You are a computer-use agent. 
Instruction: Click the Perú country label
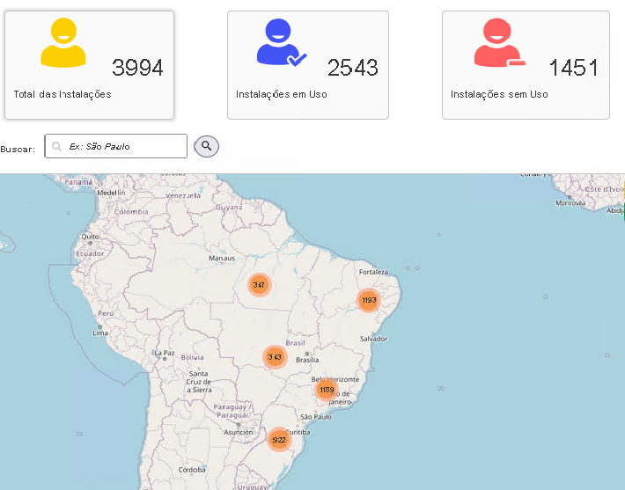click(106, 313)
